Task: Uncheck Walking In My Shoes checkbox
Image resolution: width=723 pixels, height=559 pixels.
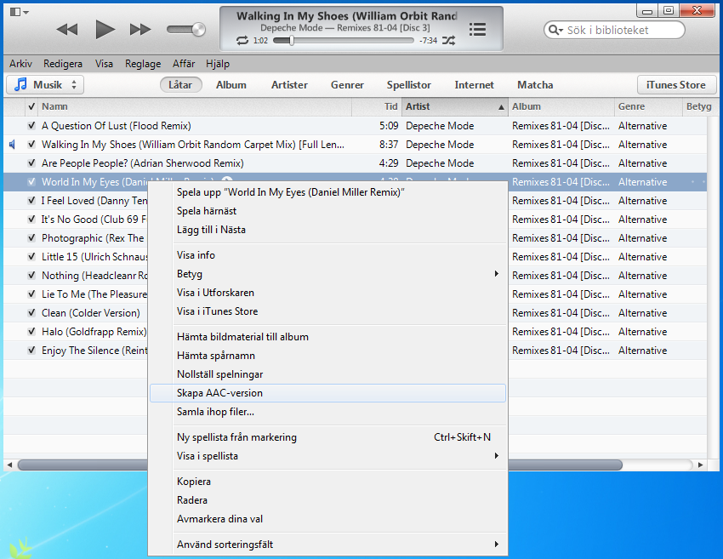Action: [31, 145]
